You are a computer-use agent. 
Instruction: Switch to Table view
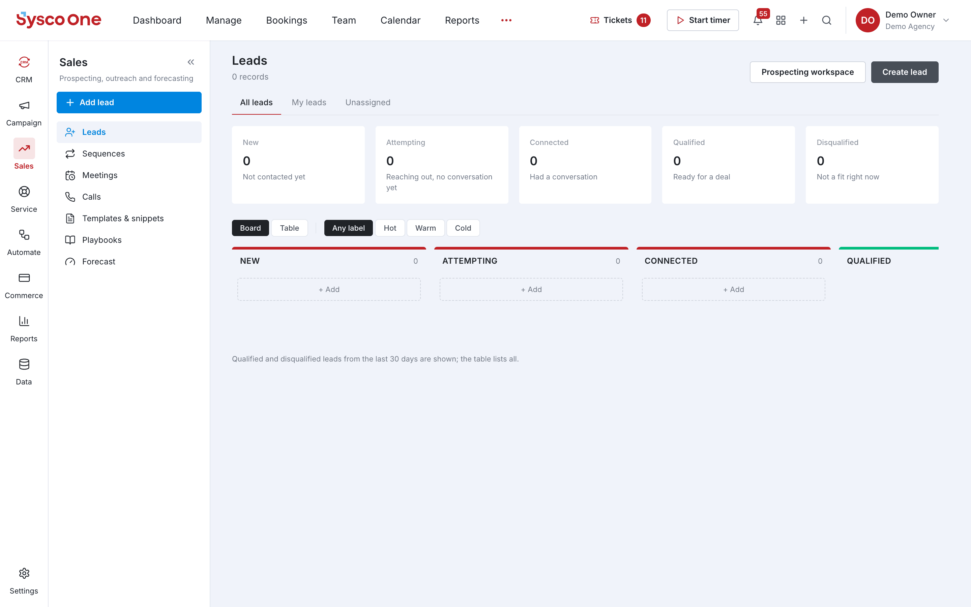tap(289, 228)
